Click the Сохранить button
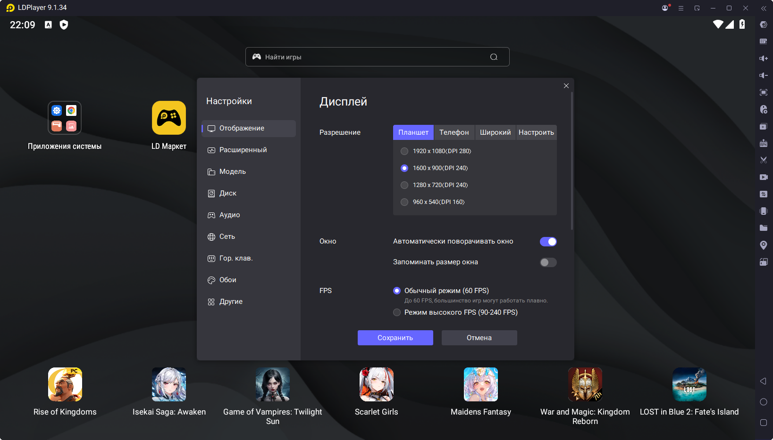Viewport: 773px width, 440px height. 395,338
